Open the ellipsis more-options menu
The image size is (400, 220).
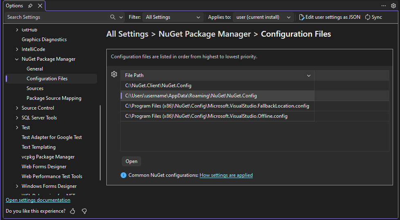tap(384, 6)
